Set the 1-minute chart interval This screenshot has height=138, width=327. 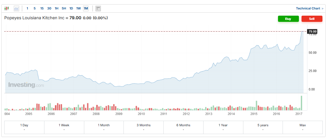point(27,8)
